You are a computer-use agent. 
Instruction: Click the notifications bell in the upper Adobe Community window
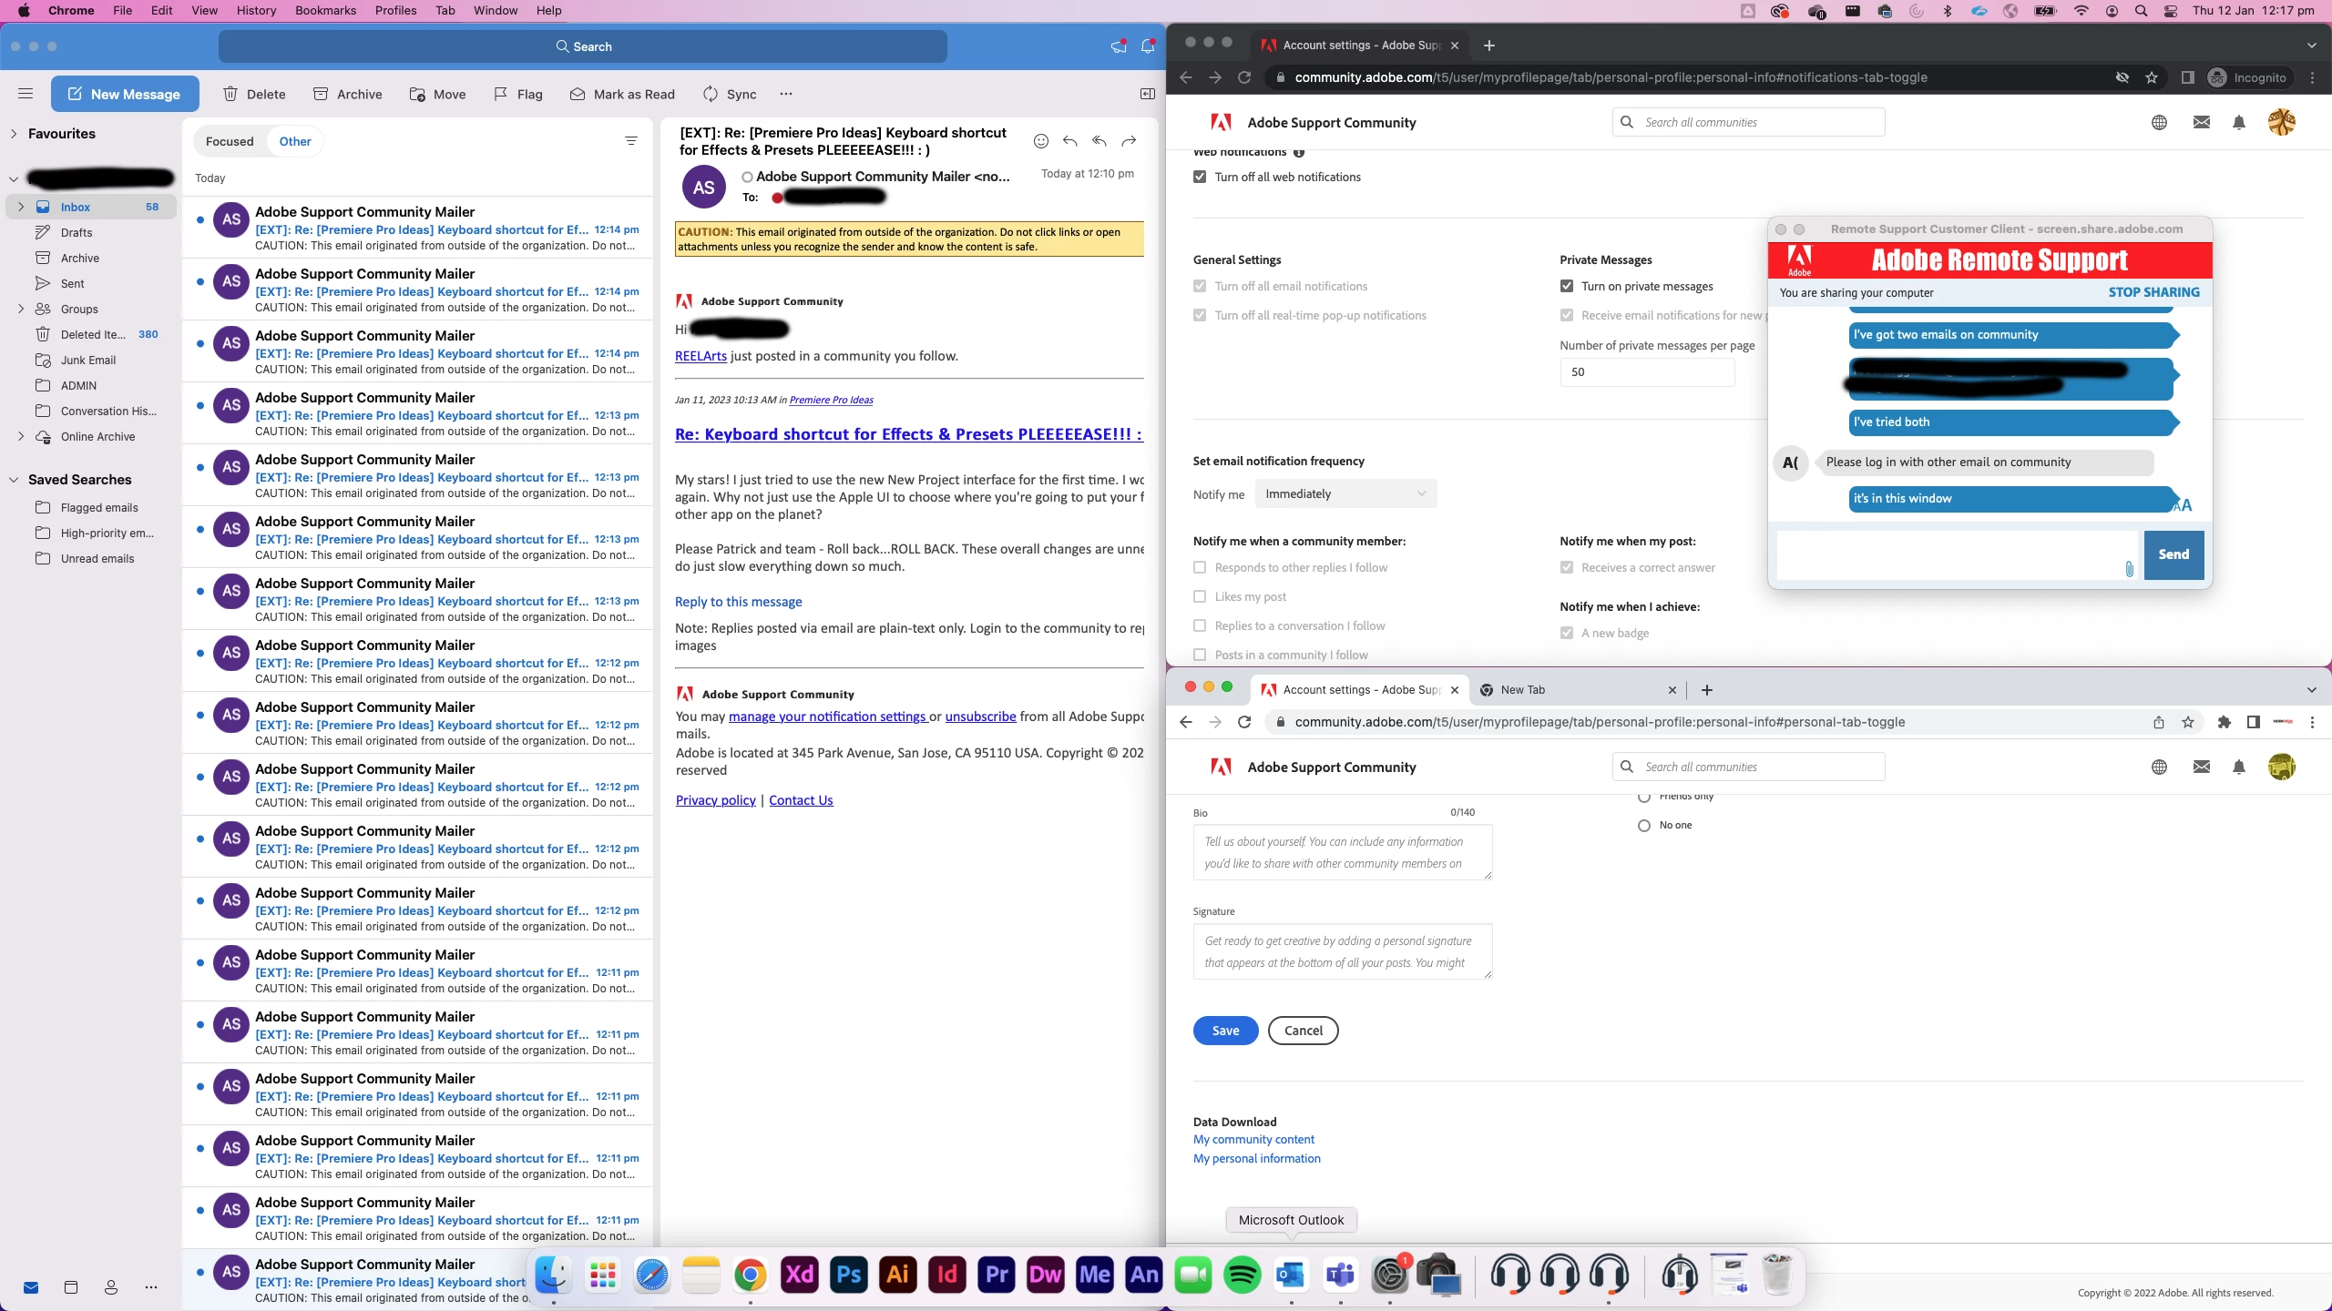click(2239, 122)
